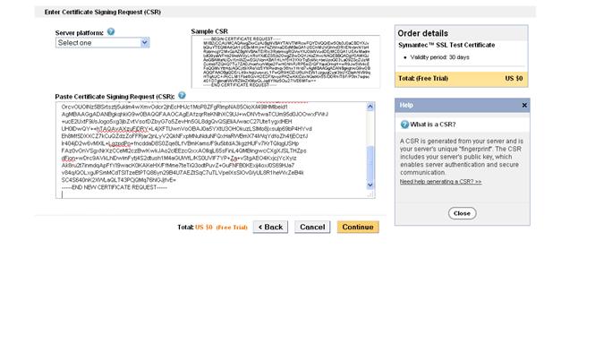Click the CSR textarea scroll down arrow
This screenshot has width=612, height=344.
pyautogui.click(x=370, y=185)
